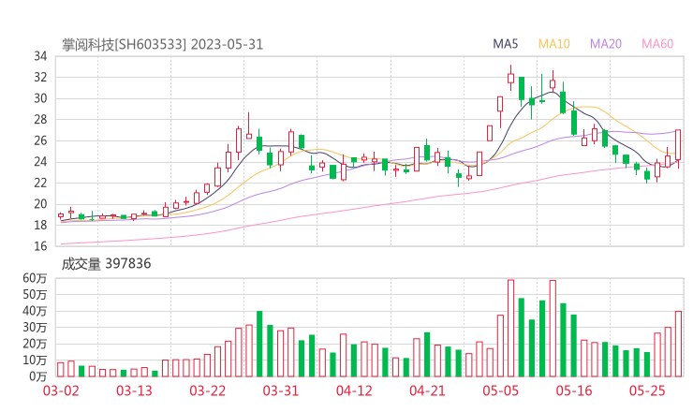Viewport: 693px width, 412px height.
Task: Click the stock title 掌阅科技[SH603533] 2023-05-31
Action: pyautogui.click(x=162, y=45)
